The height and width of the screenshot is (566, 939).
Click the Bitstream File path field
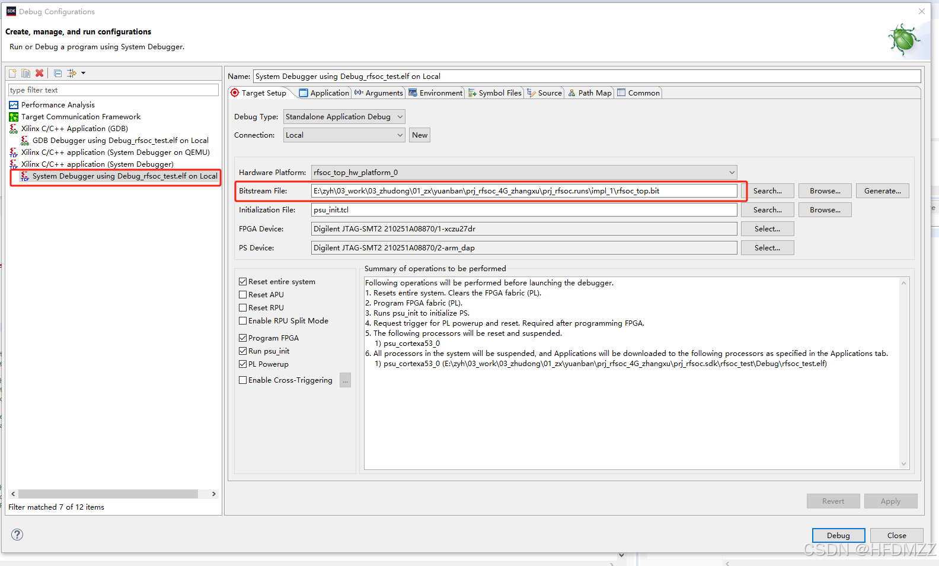[524, 191]
